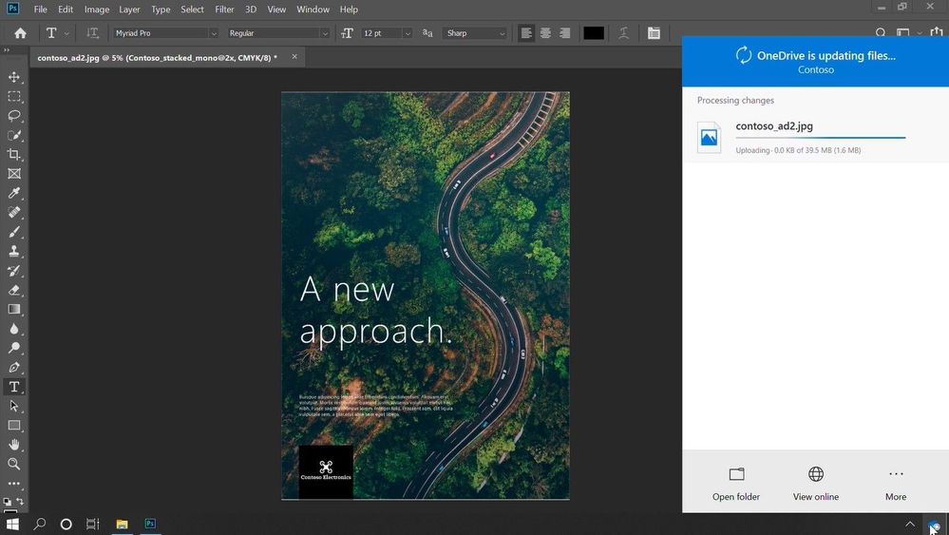The image size is (949, 535).
Task: Select the Healing Brush tool
Action: (x=14, y=213)
